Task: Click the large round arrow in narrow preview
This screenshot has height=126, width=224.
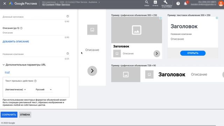Action: tap(92, 71)
